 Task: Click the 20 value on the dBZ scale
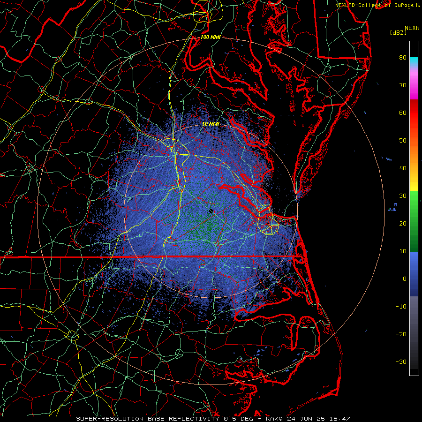tap(403, 224)
